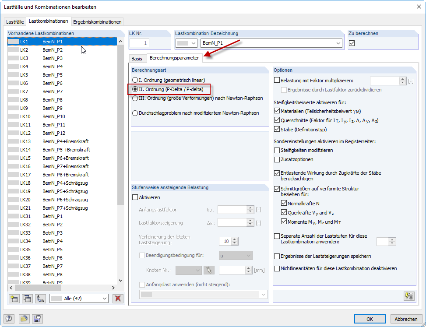This screenshot has width=426, height=327.
Task: Click the floppy disk save icon
Action: coord(37,319)
